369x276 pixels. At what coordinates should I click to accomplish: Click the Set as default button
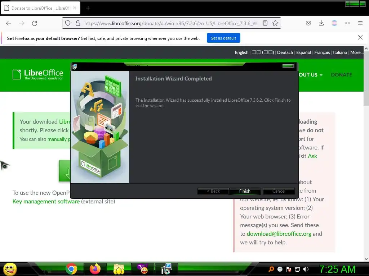(x=223, y=38)
